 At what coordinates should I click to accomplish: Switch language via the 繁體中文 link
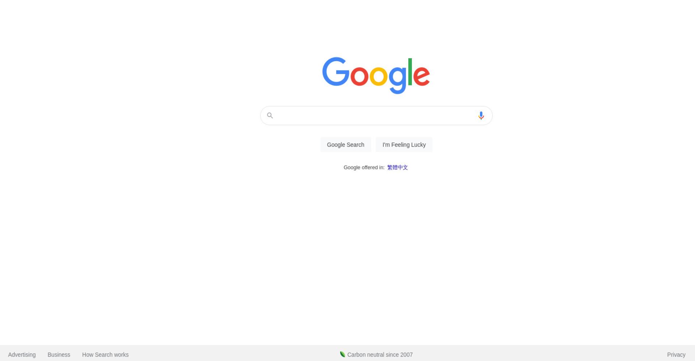click(397, 167)
